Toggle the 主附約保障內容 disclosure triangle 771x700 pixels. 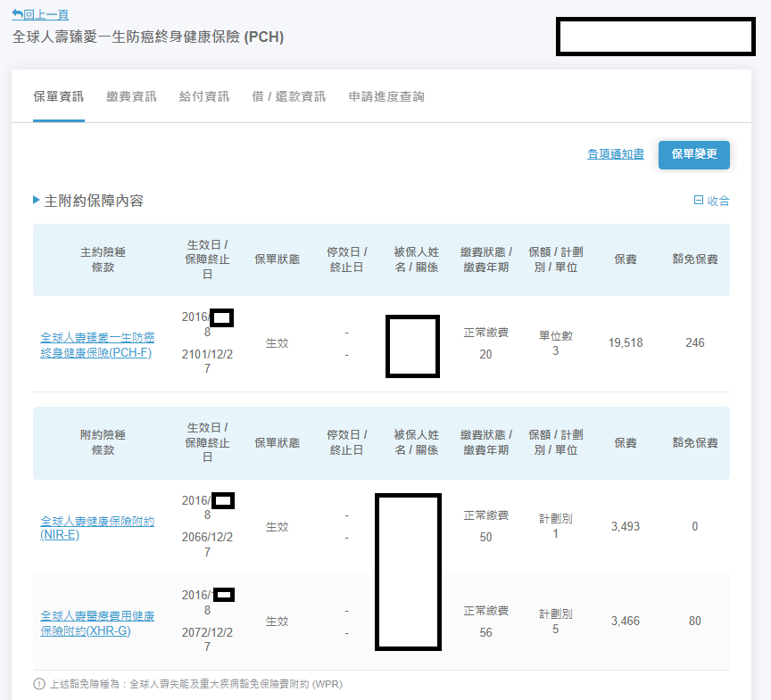pyautogui.click(x=37, y=201)
